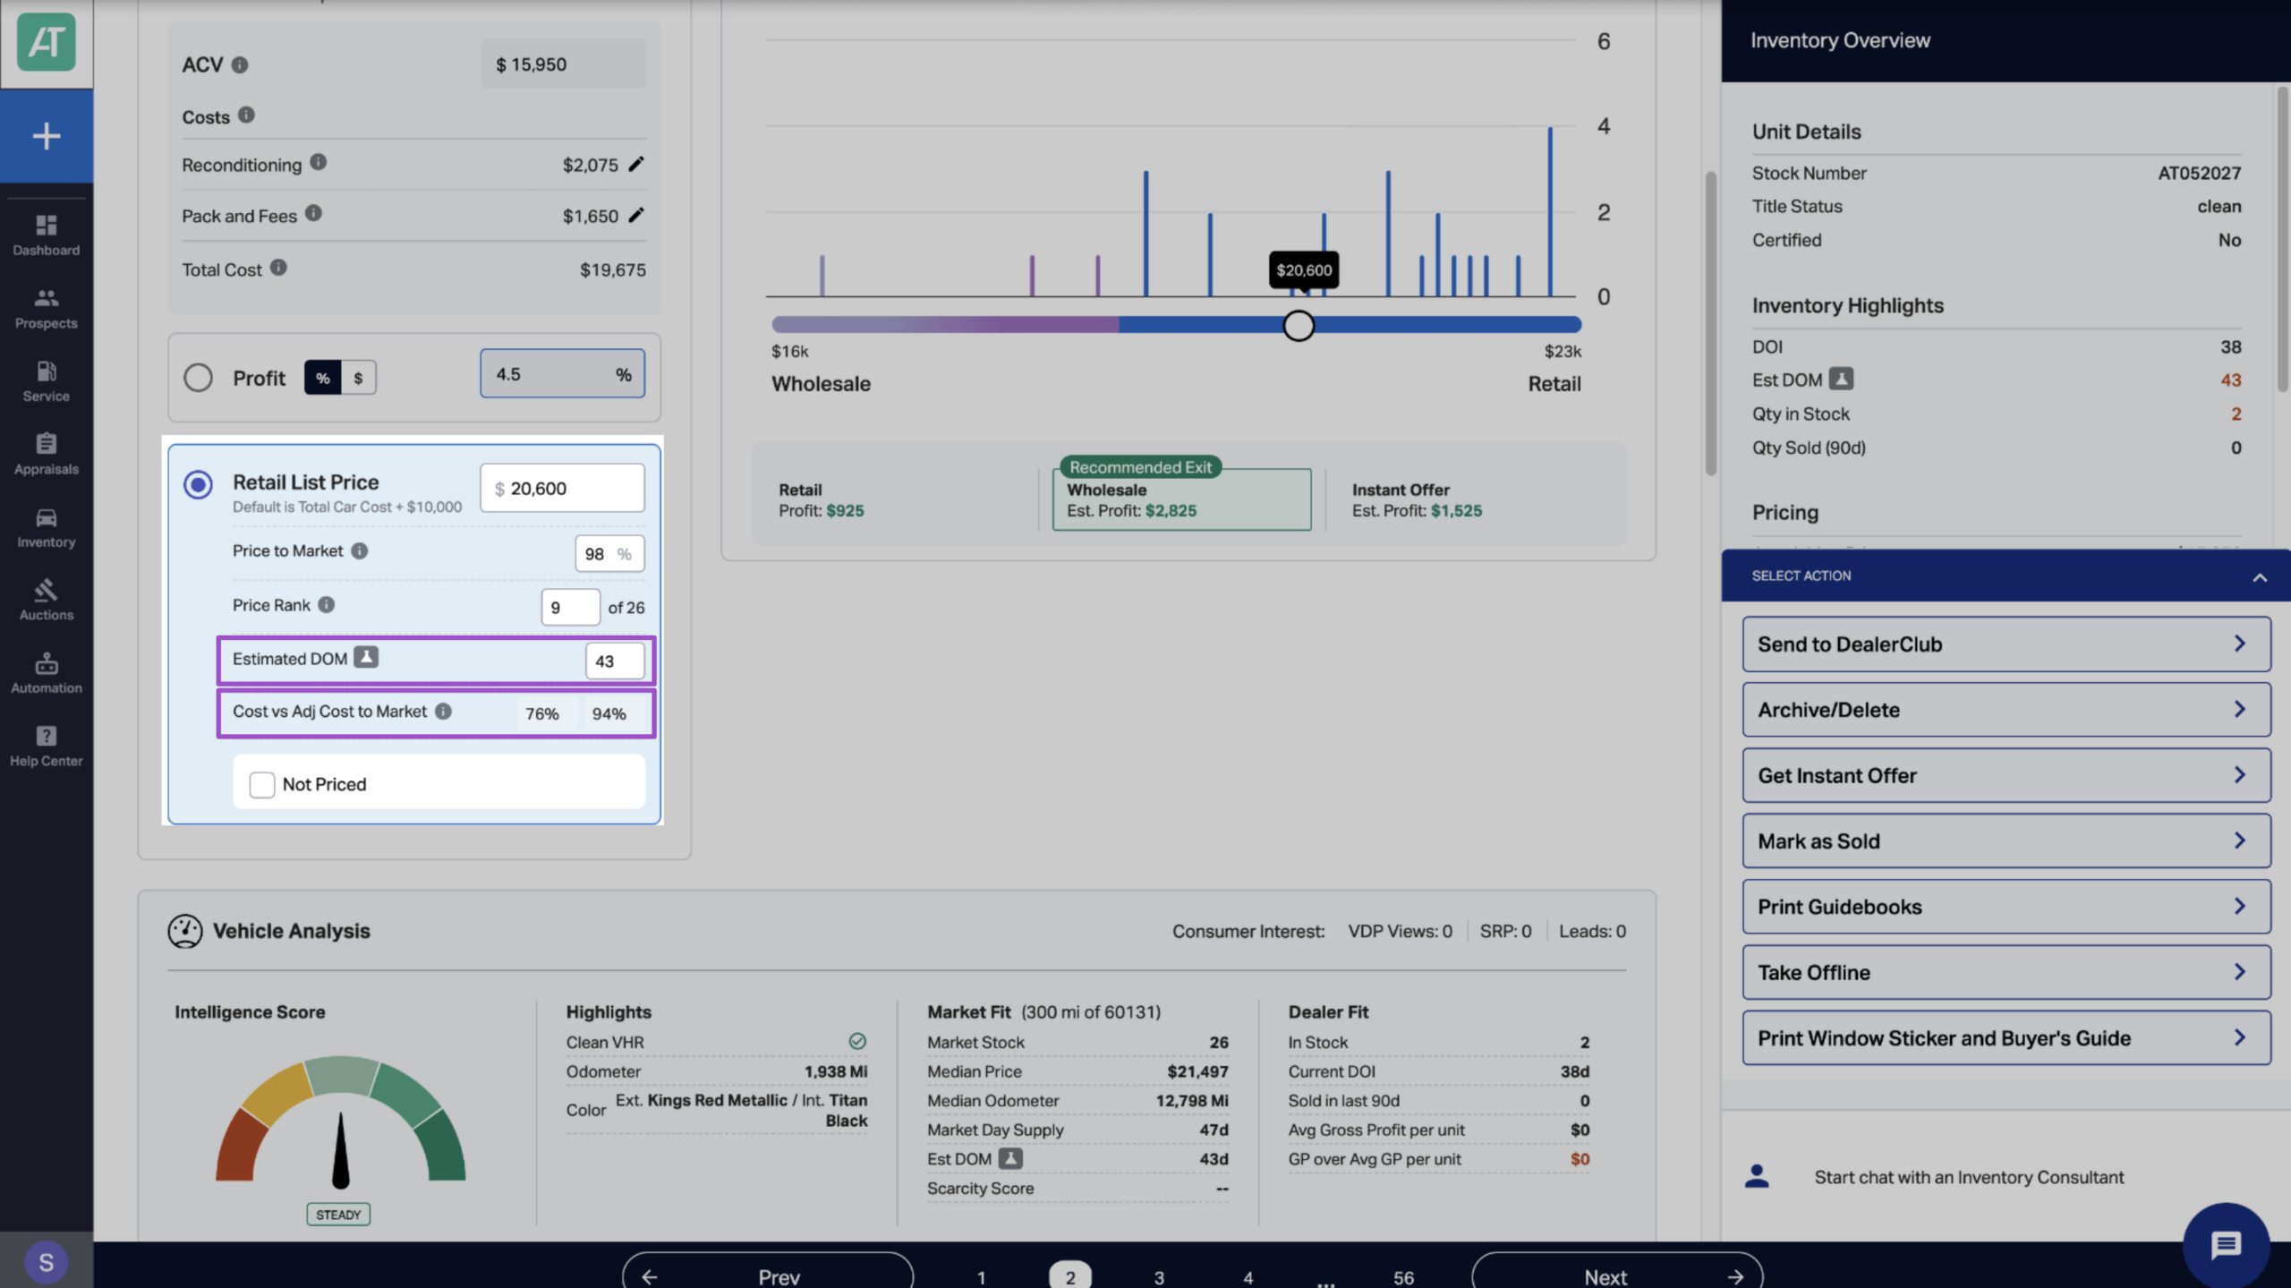The image size is (2291, 1288).
Task: Click the Est DOM icon in Inventory Highlights
Action: point(1841,379)
